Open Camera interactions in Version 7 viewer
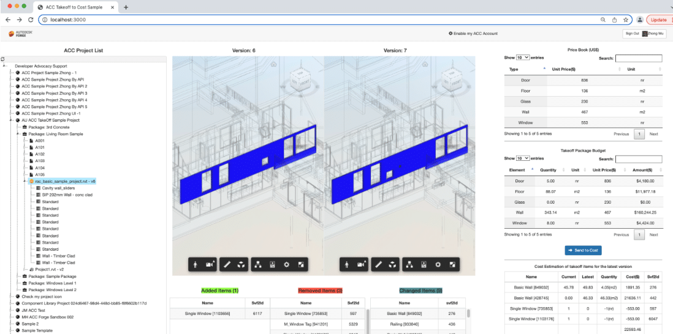 pyautogui.click(x=362, y=265)
